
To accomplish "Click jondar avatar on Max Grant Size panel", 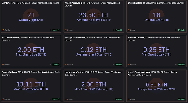I will [x=3, y=65].
